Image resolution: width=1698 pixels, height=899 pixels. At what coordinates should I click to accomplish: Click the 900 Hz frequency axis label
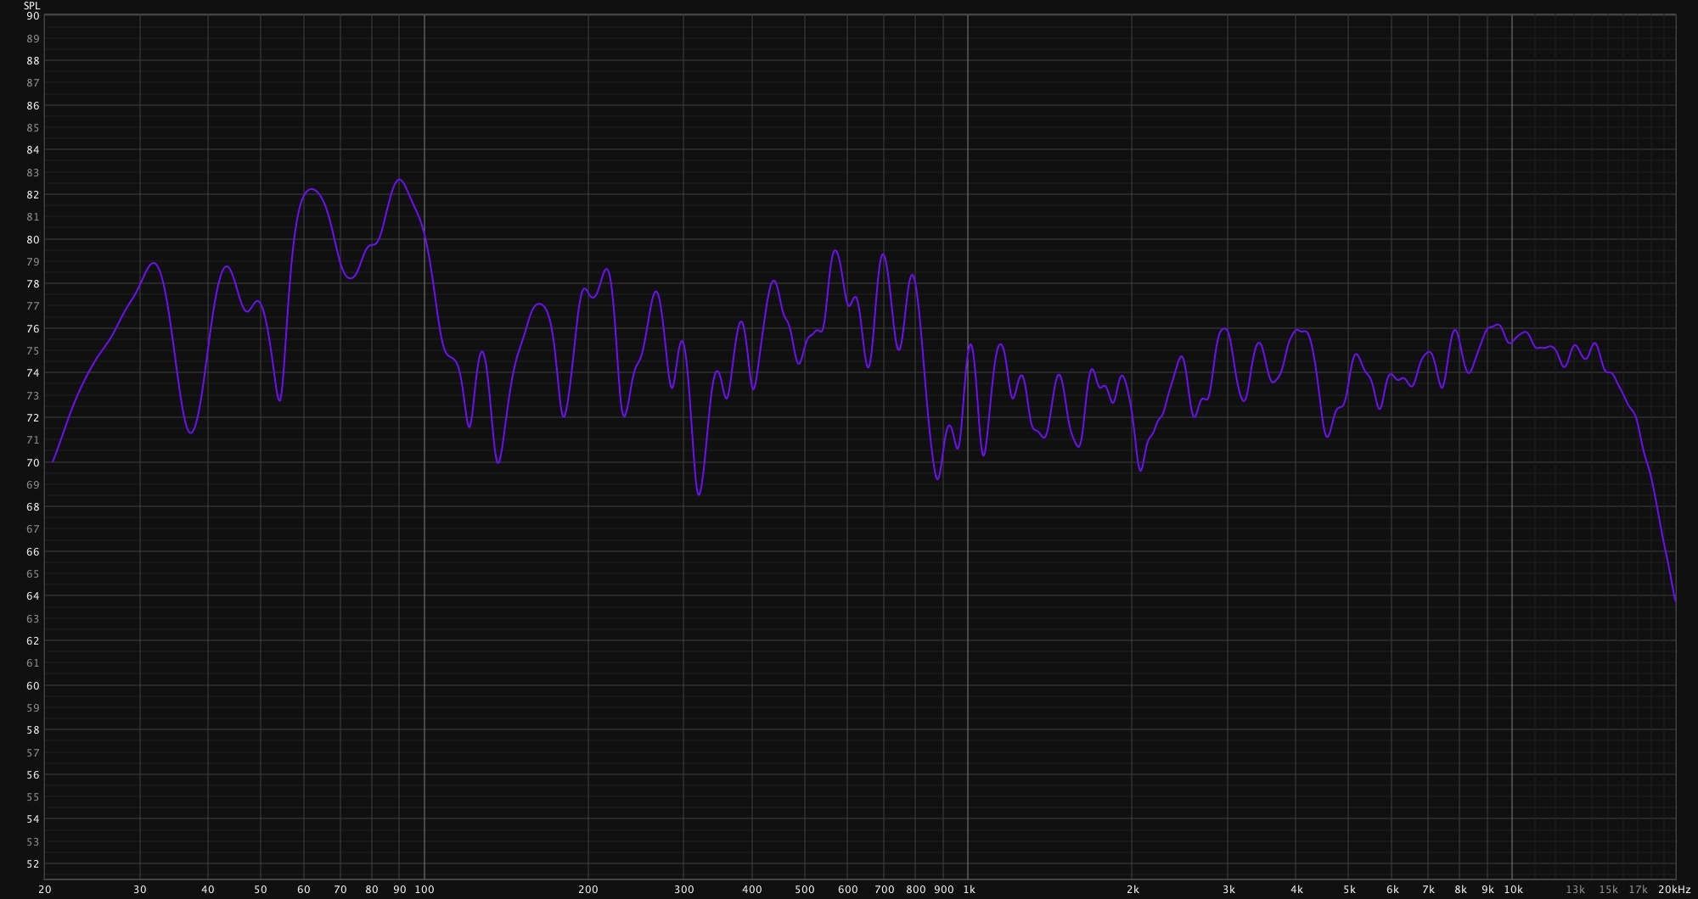point(943,890)
